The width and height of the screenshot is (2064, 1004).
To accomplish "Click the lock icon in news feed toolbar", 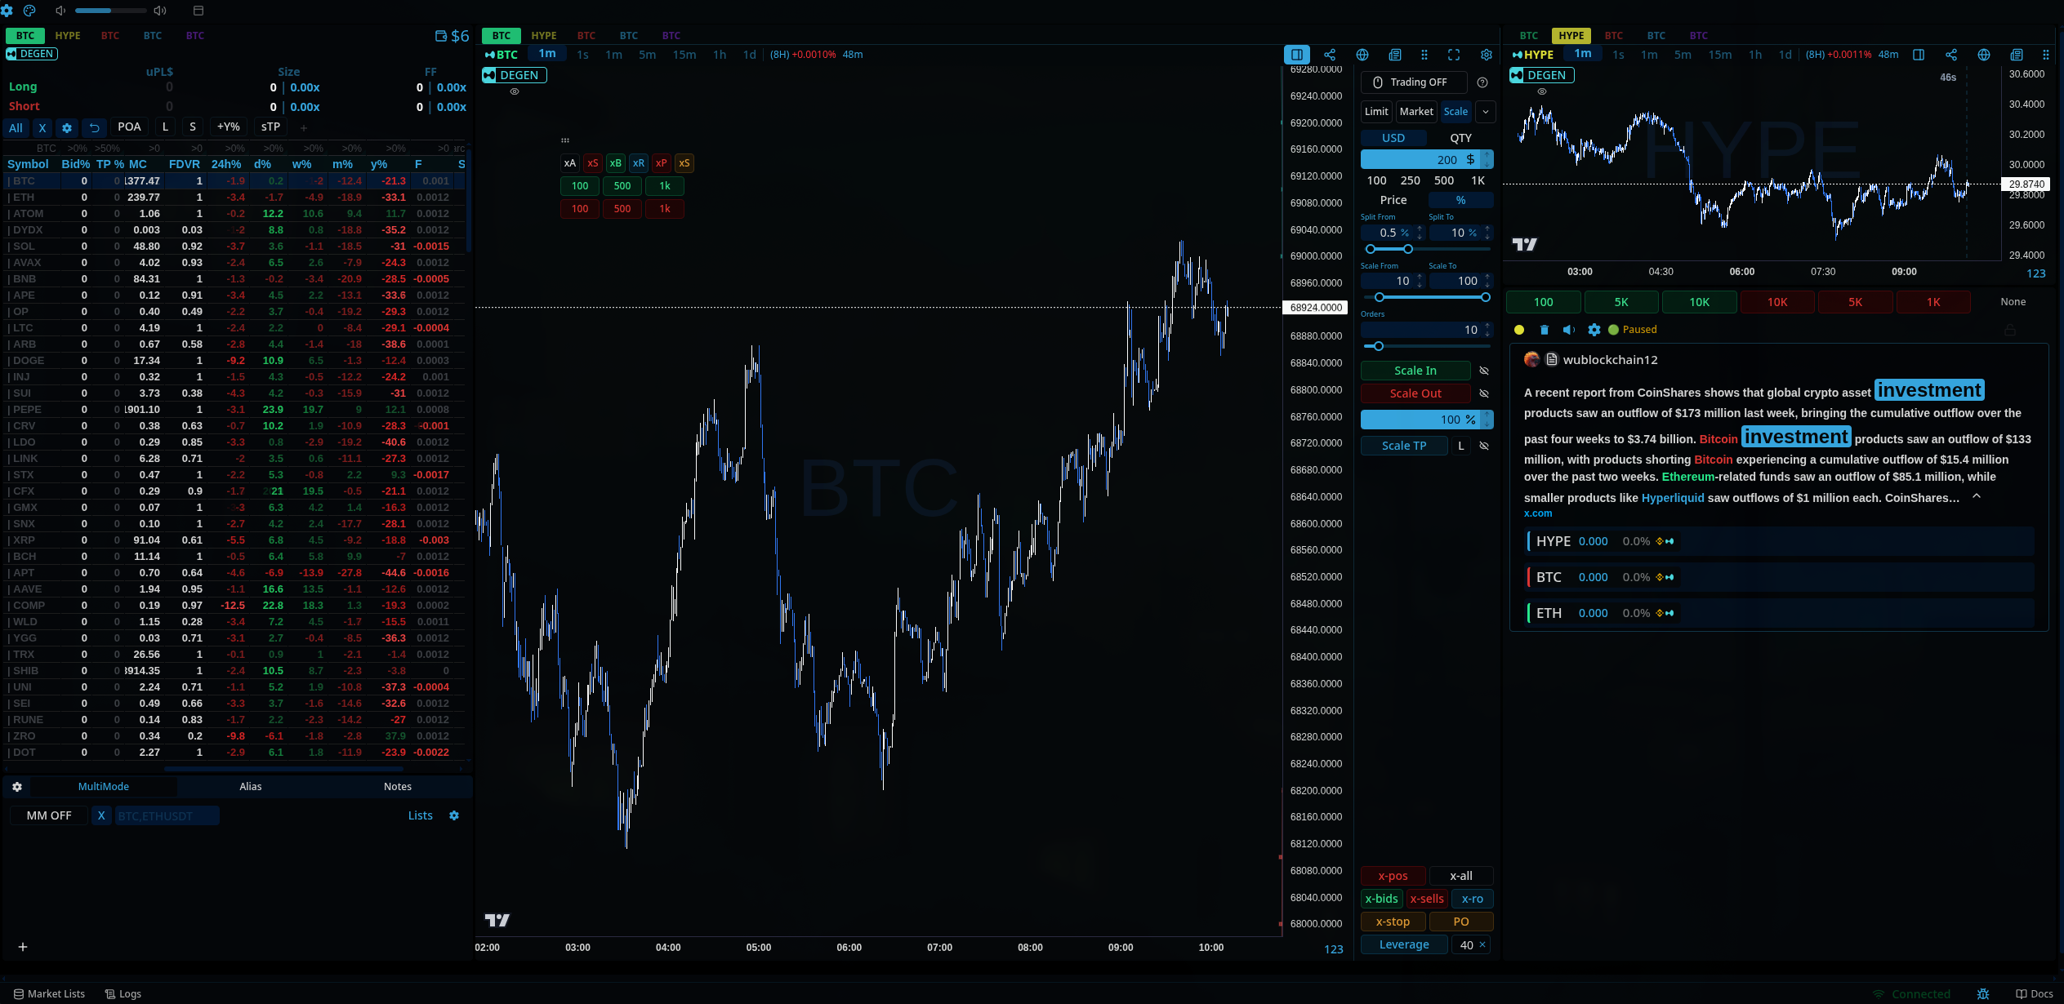I will [2010, 330].
